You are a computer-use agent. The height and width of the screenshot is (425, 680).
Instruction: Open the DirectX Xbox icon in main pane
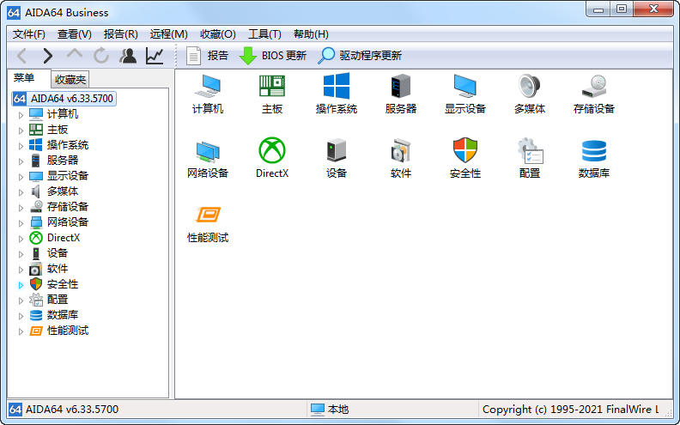pyautogui.click(x=272, y=158)
